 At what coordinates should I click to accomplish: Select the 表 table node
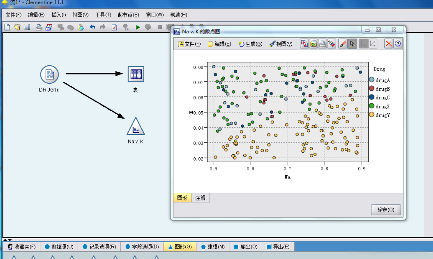click(x=136, y=74)
